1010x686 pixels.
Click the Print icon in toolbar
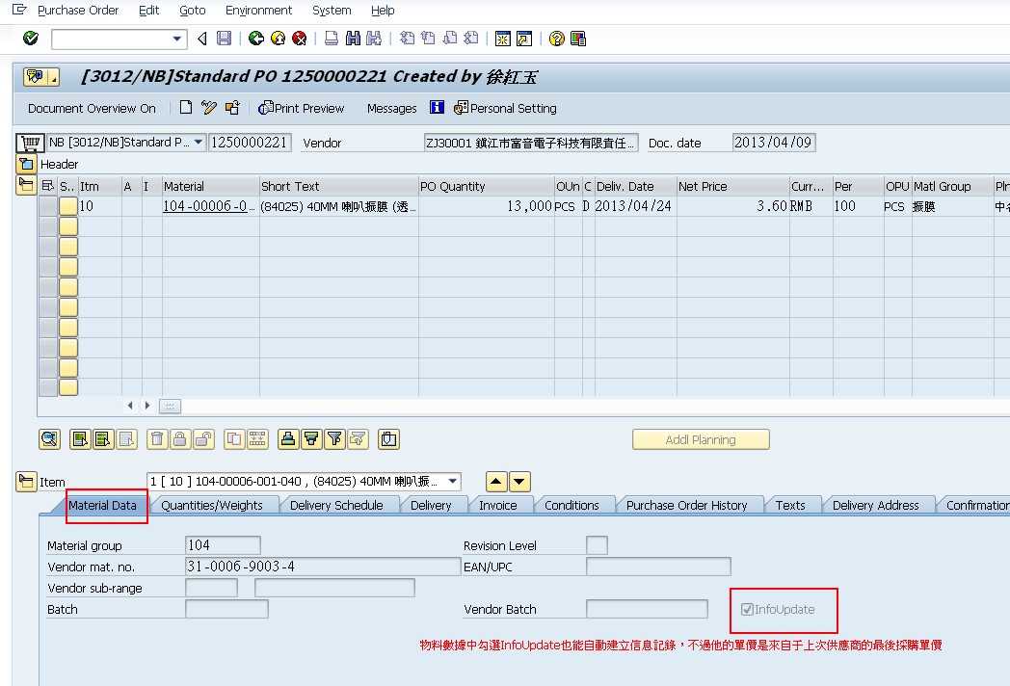click(x=332, y=39)
